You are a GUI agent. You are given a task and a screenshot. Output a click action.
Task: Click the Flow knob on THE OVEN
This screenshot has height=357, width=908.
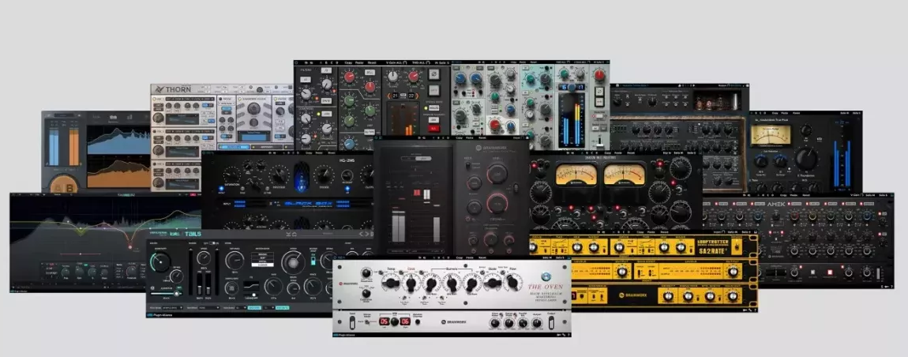pyautogui.click(x=513, y=283)
